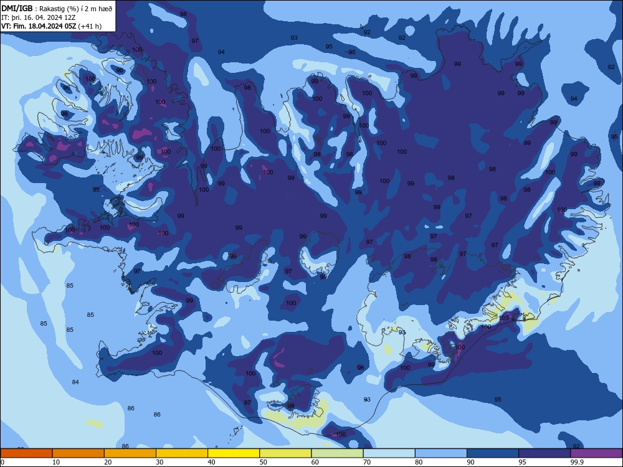Click the 30–40 amber legend band
Viewport: 623px width, 467px height.
[x=182, y=453]
